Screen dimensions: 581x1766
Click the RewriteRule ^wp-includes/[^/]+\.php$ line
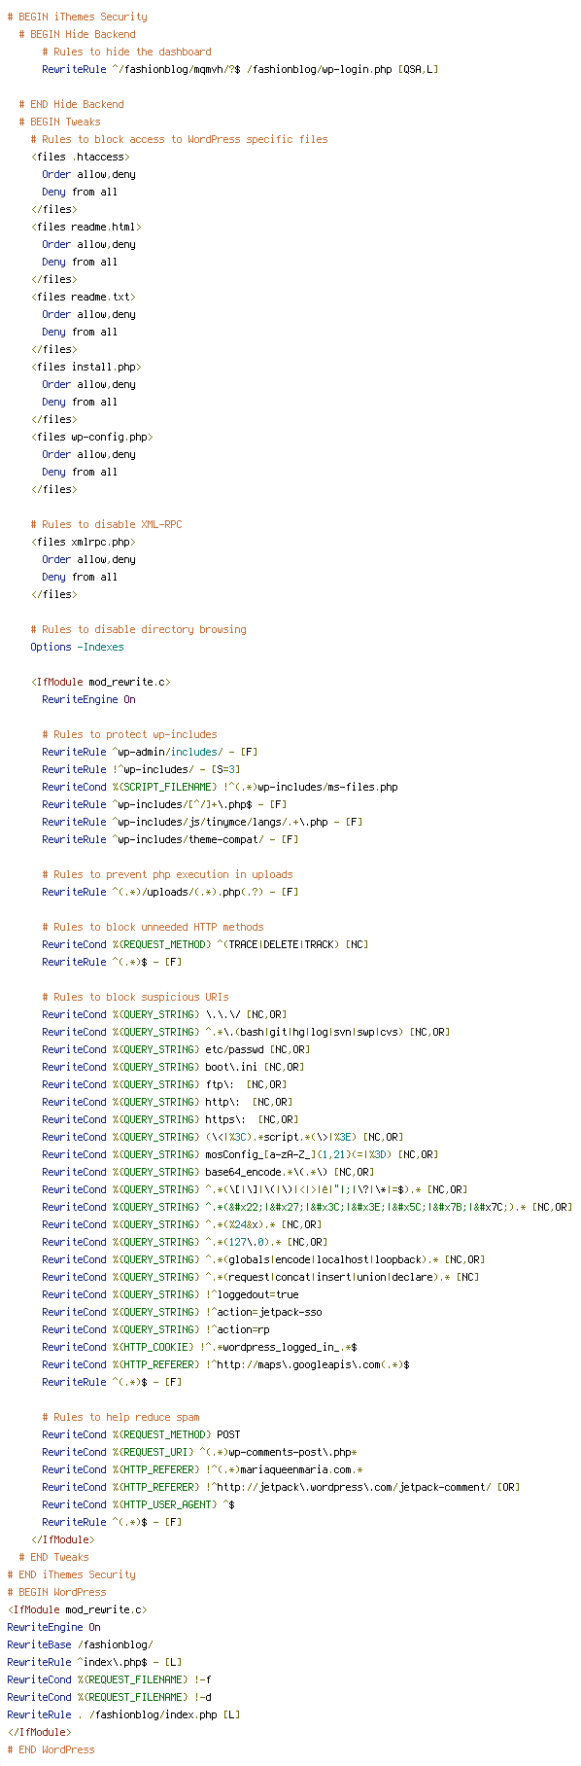pyautogui.click(x=164, y=804)
